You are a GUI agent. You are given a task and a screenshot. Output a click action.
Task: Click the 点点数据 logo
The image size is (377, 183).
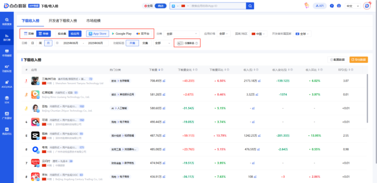point(15,6)
